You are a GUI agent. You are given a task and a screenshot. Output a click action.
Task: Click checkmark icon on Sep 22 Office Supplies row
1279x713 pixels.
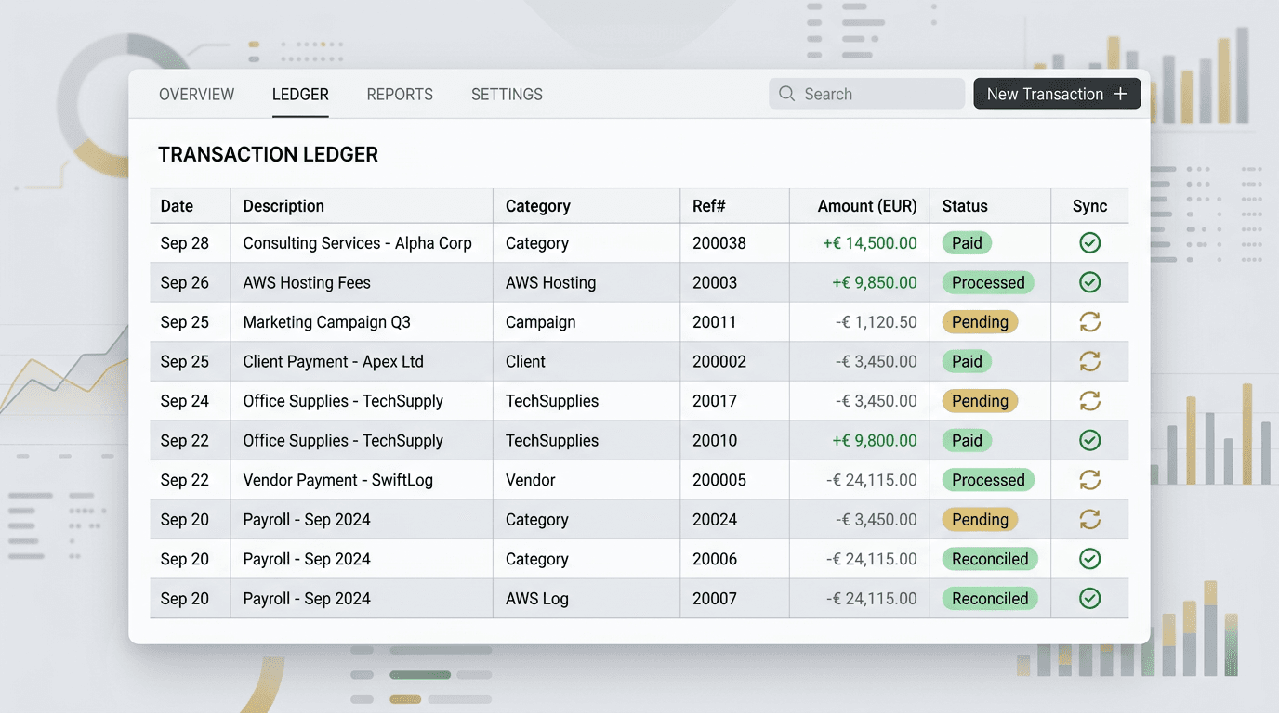pyautogui.click(x=1088, y=440)
